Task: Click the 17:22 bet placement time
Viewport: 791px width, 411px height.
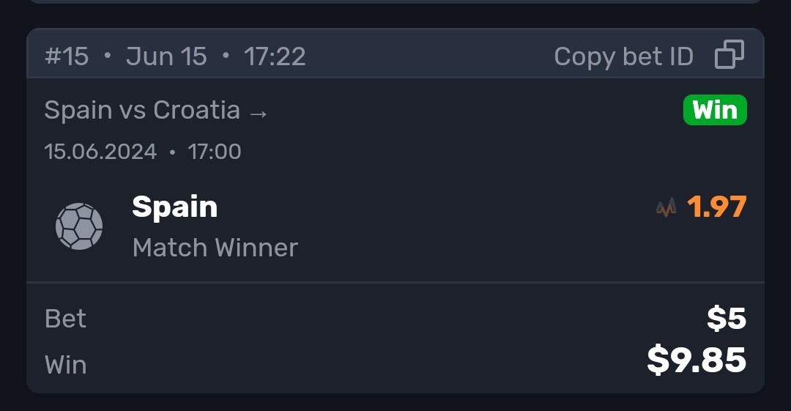Action: [275, 56]
